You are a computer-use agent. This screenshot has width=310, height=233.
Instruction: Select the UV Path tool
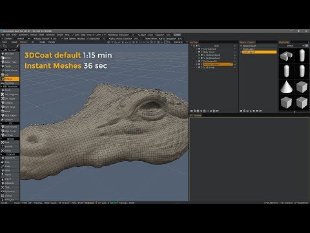click(10, 135)
